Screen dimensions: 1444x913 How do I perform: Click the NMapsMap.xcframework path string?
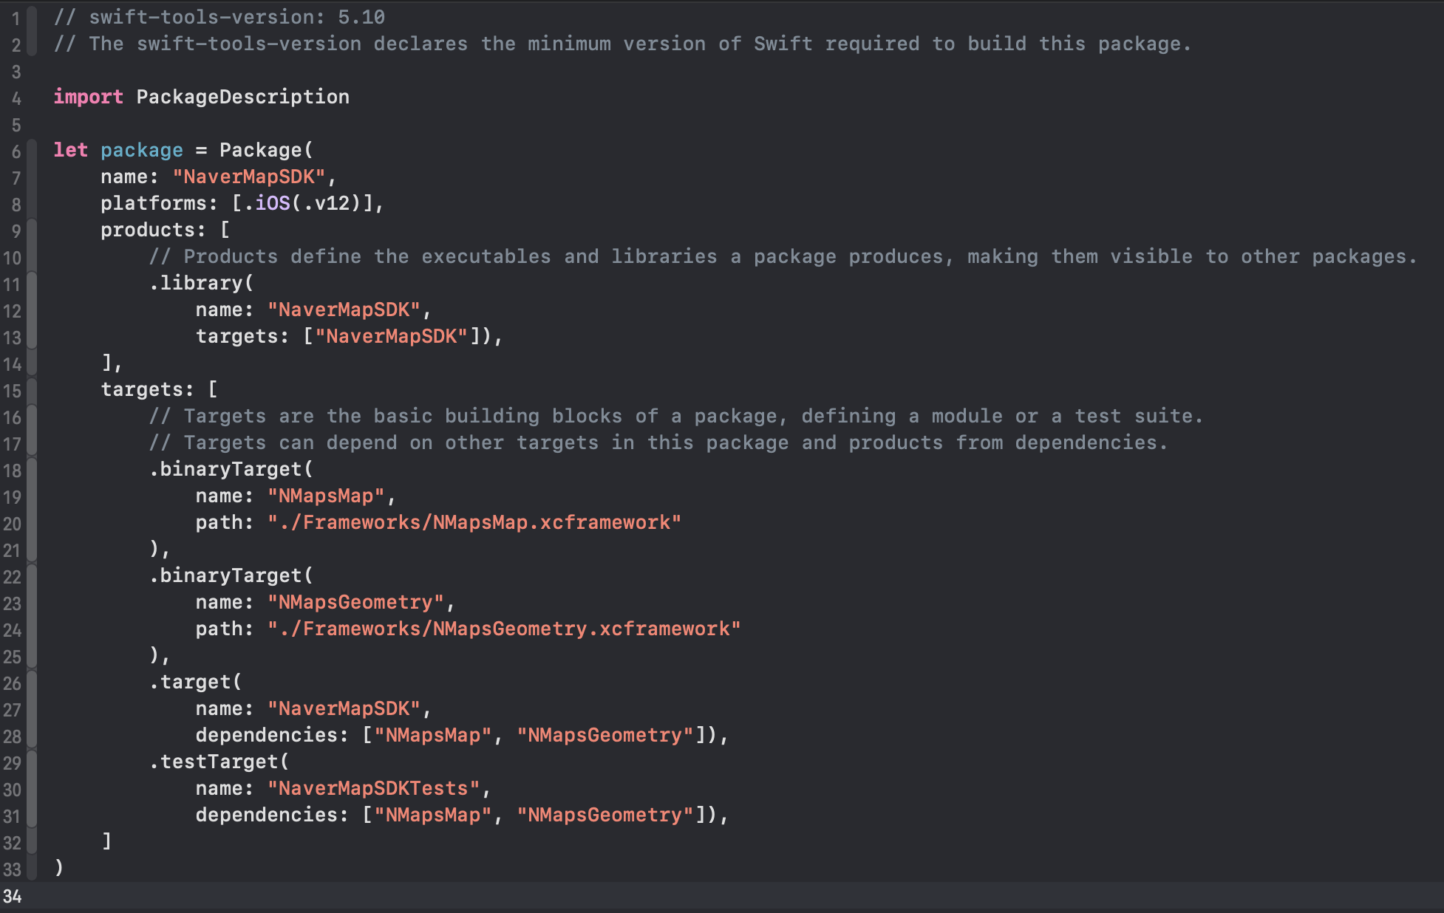(x=474, y=522)
